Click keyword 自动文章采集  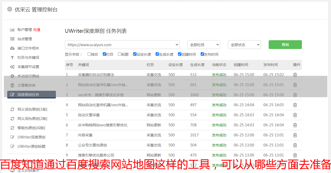(89, 115)
